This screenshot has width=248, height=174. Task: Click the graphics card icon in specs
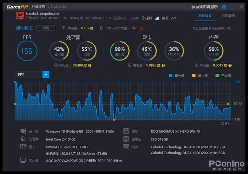coord(23,146)
